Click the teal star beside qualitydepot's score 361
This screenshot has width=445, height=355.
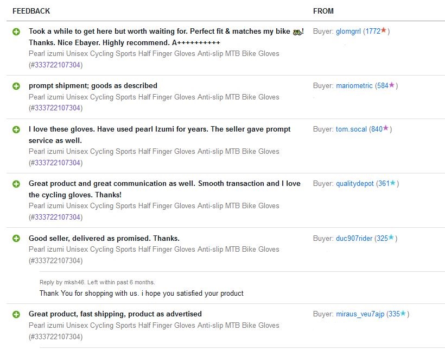393,183
